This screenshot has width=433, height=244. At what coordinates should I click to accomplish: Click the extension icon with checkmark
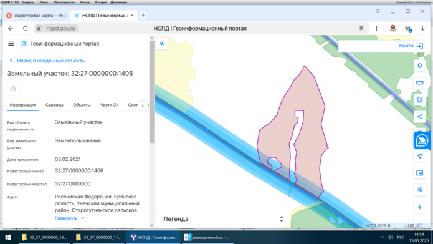pos(409,29)
